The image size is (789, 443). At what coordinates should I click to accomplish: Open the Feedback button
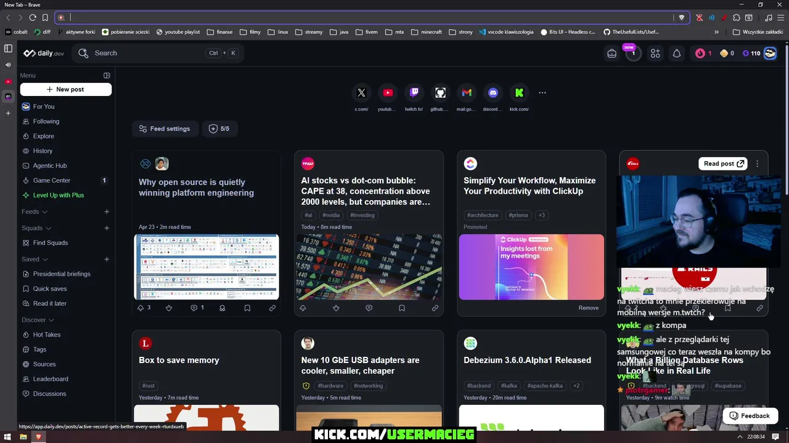pyautogui.click(x=750, y=416)
